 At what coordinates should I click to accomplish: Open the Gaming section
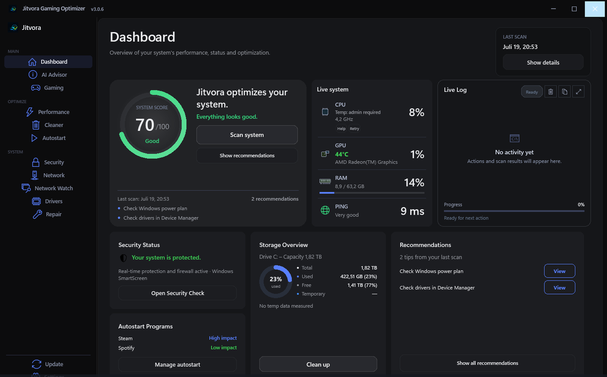pyautogui.click(x=48, y=88)
